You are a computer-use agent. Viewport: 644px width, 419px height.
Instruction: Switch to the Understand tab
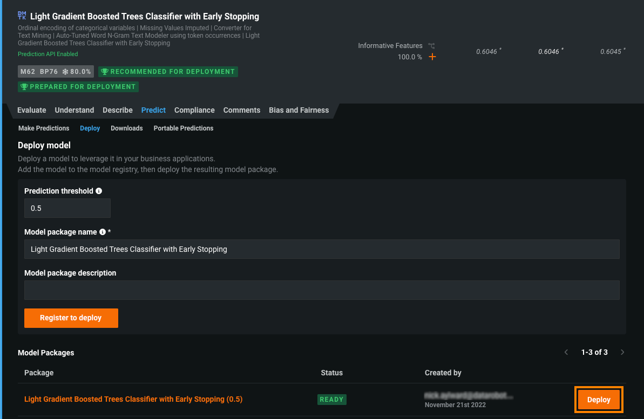pos(74,110)
